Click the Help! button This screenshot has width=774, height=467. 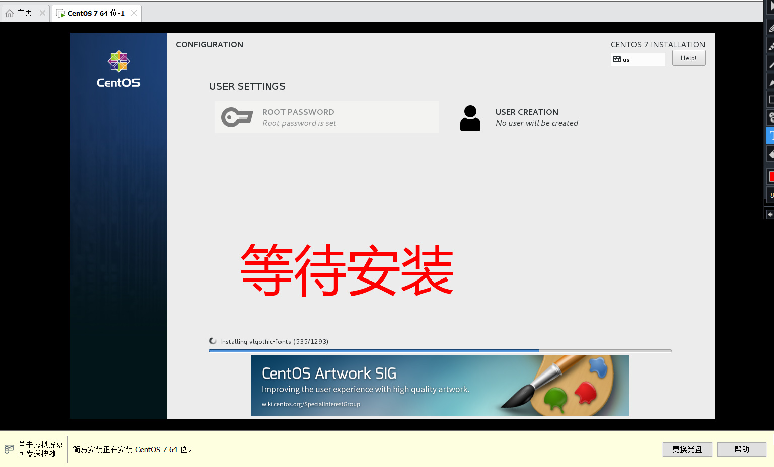click(688, 57)
